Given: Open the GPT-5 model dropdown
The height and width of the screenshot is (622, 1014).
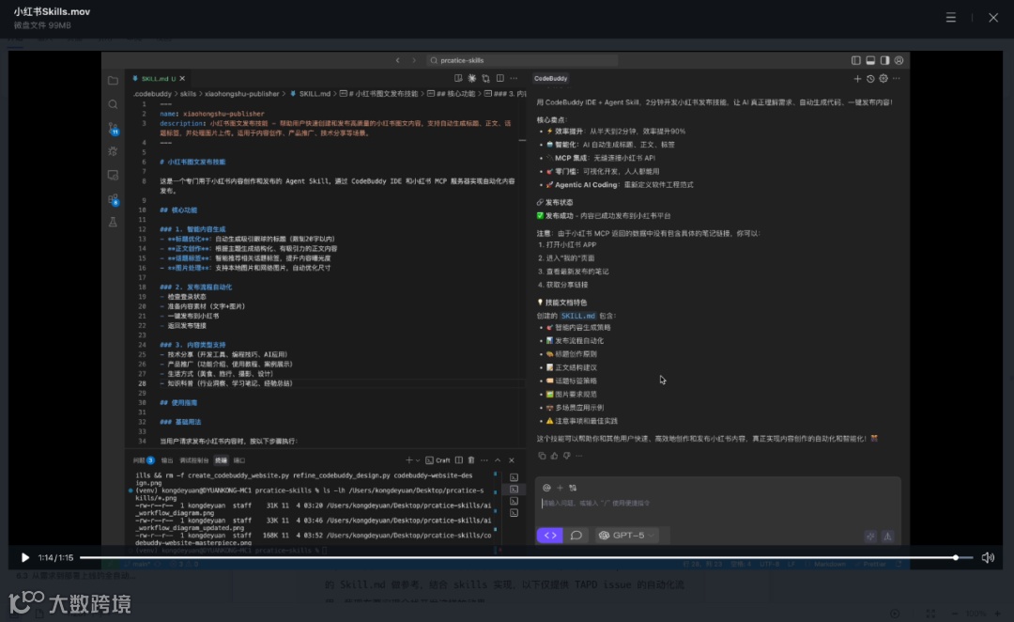Looking at the screenshot, I should click(x=626, y=536).
